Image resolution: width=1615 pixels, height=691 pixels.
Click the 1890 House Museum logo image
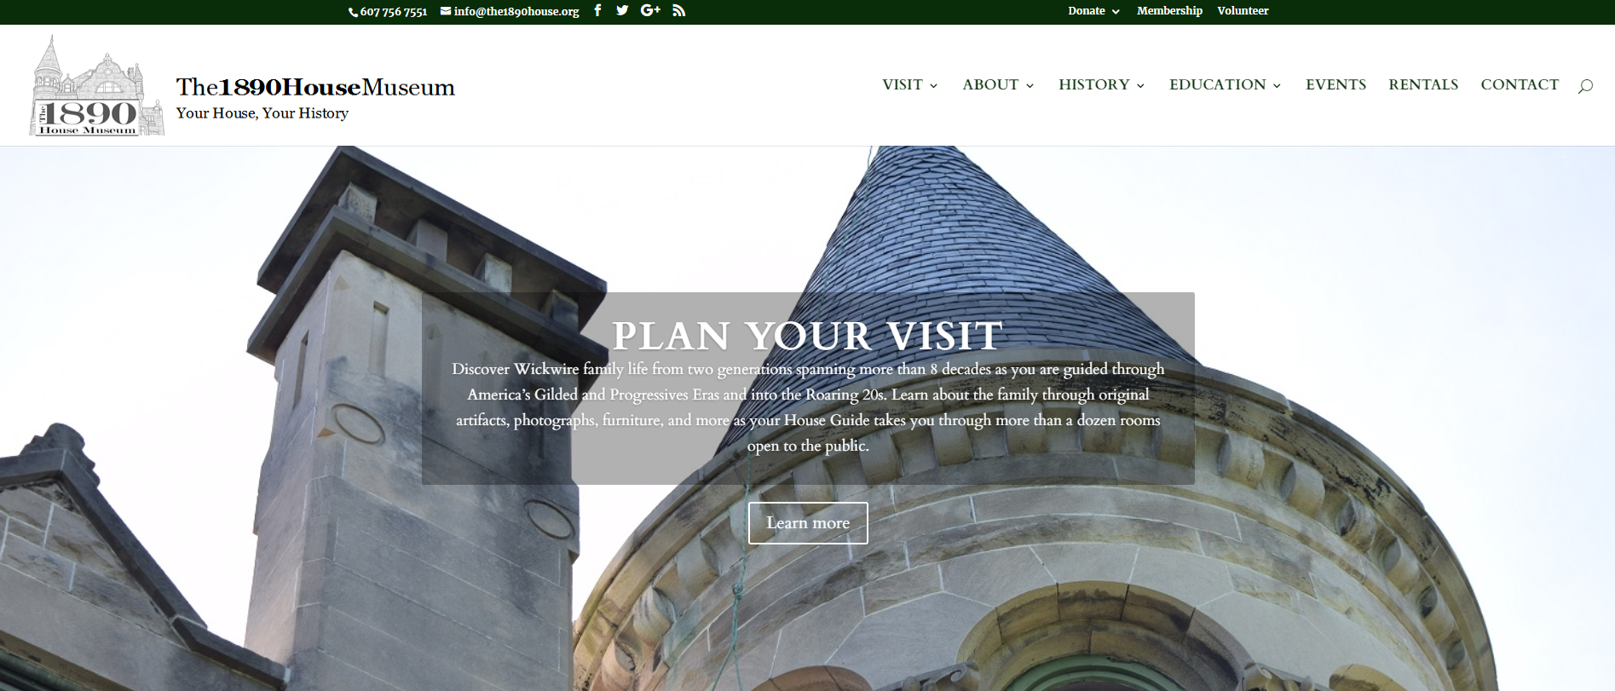pyautogui.click(x=97, y=85)
